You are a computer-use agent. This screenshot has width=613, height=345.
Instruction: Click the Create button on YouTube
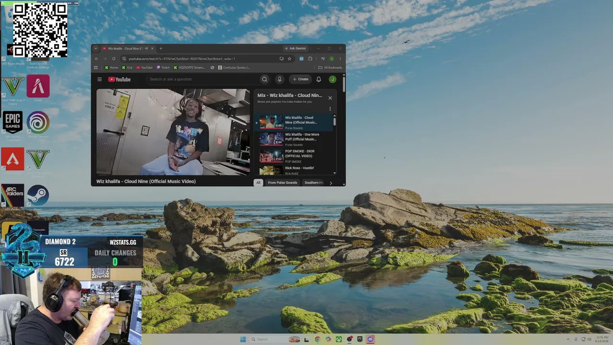pos(301,80)
